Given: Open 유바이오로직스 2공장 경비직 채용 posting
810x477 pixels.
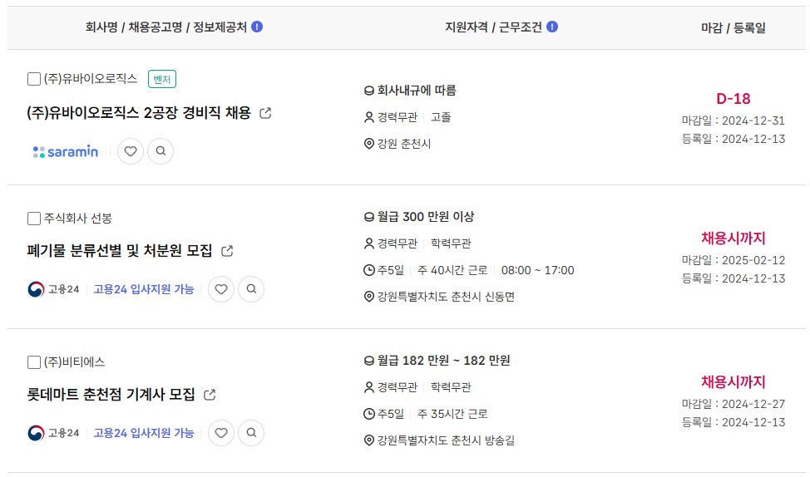Looking at the screenshot, I should pyautogui.click(x=138, y=112).
